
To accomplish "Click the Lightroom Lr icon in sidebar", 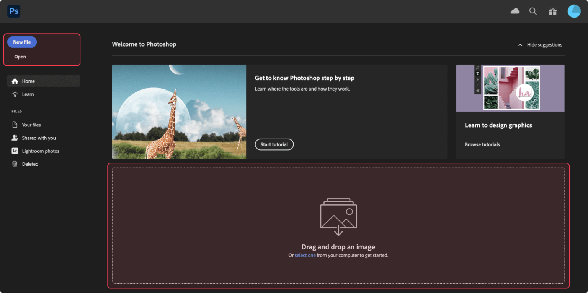I will coord(15,151).
